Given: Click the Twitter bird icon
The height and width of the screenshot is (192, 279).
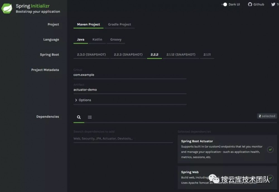Looking at the screenshot, I should (x=273, y=4).
